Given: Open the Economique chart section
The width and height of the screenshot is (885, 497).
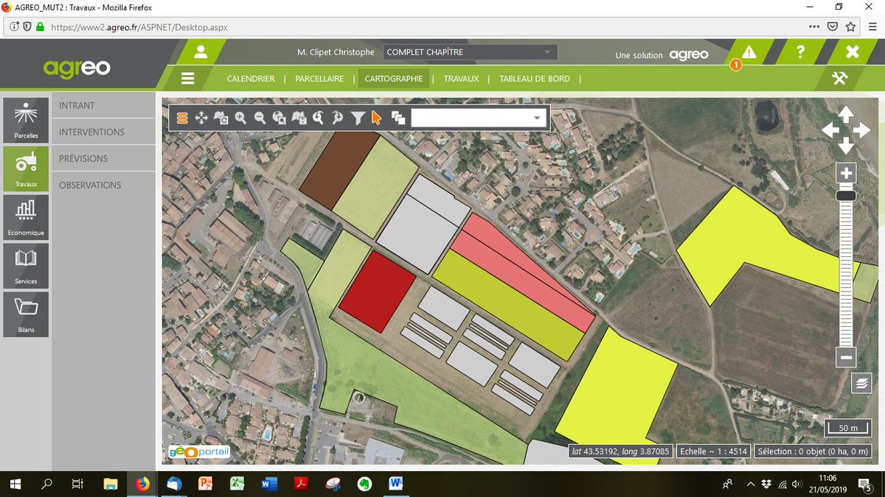Looking at the screenshot, I should tap(26, 217).
